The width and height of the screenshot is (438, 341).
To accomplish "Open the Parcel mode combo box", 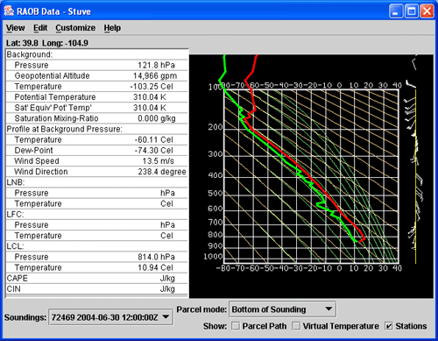I will [282, 309].
